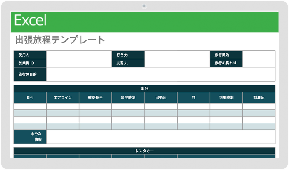Select the 旅行の終わり date field
The height and width of the screenshot is (170, 289).
click(258, 63)
